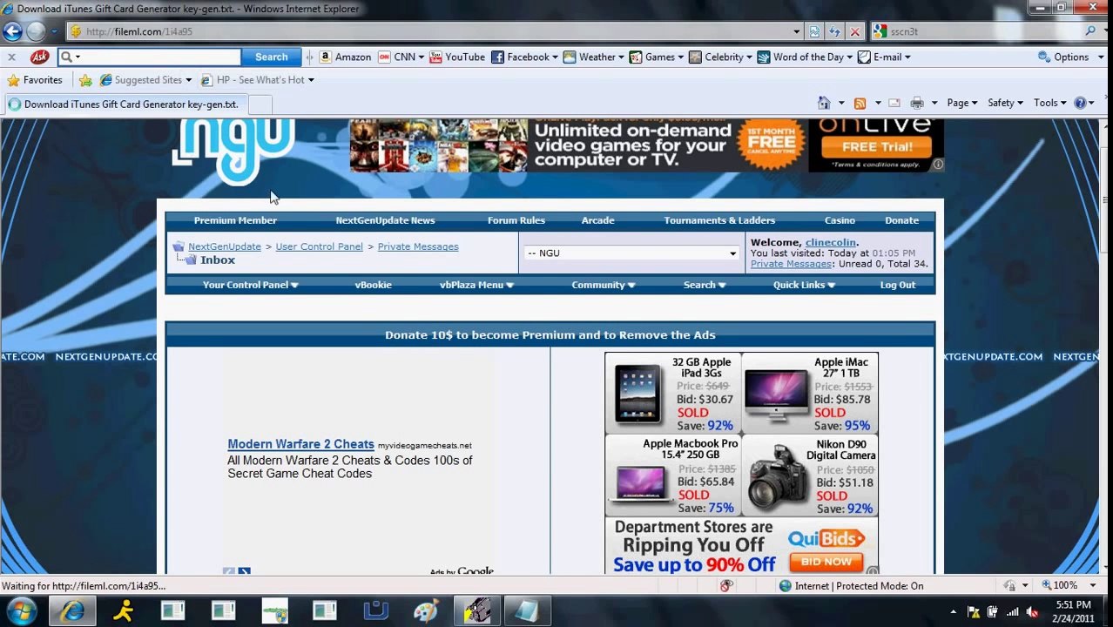Open the Quick Links menu

[x=804, y=285]
